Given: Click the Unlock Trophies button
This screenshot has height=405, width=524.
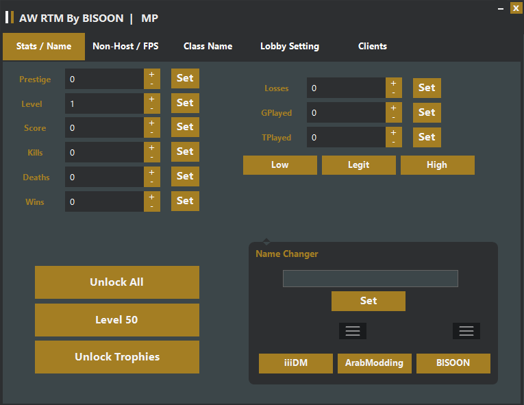Looking at the screenshot, I should (117, 357).
